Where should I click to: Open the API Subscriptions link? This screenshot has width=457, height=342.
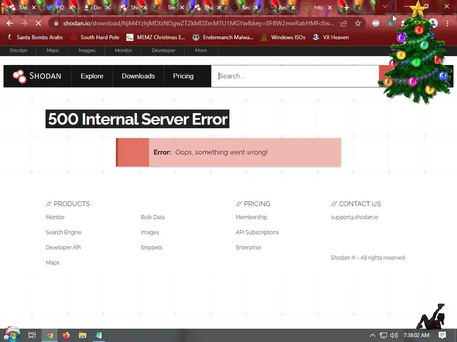(x=257, y=232)
